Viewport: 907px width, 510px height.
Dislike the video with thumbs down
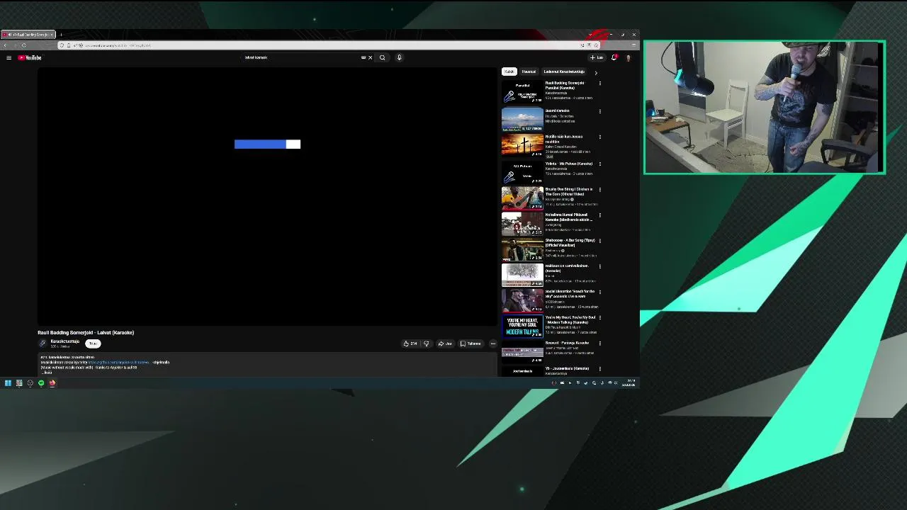tap(426, 344)
